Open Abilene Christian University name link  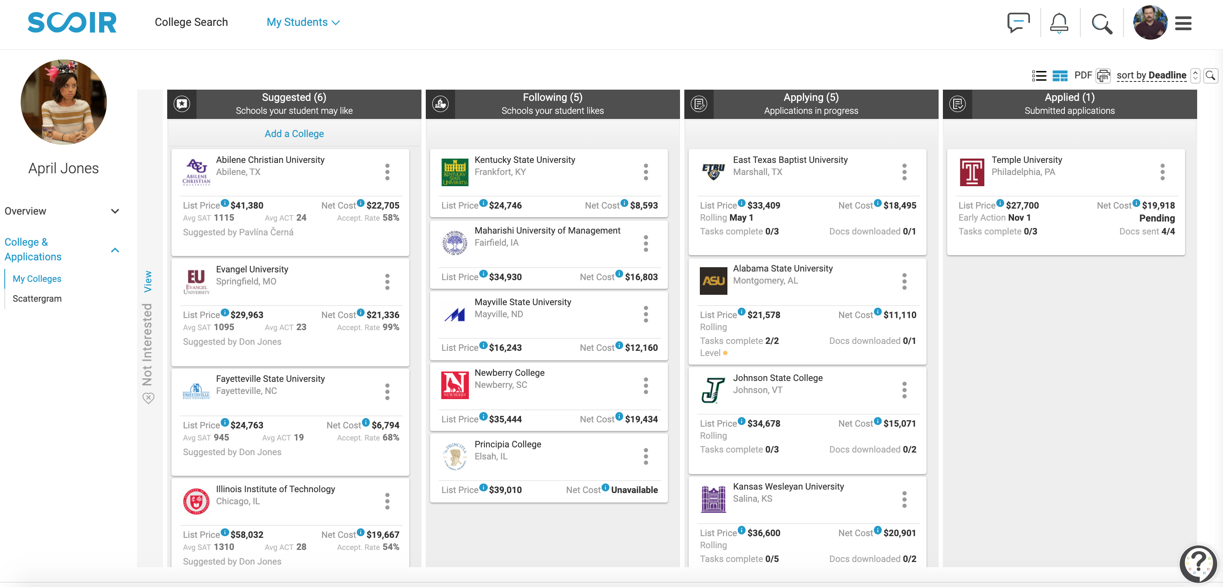click(270, 160)
